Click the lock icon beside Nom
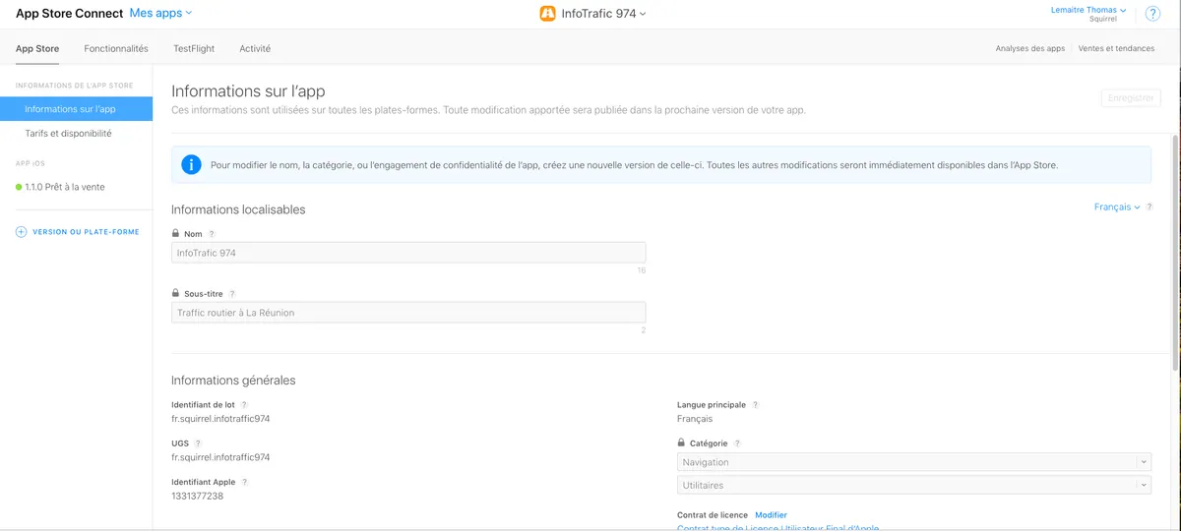The height and width of the screenshot is (531, 1181). 175,234
